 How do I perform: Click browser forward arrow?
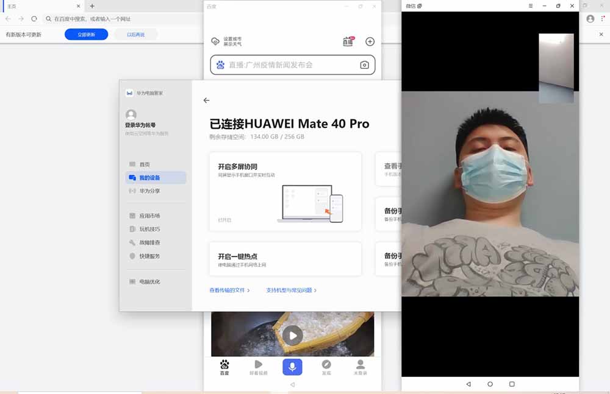[x=21, y=19]
